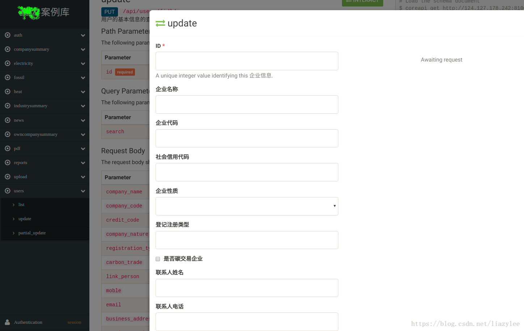Click the 联系人姓名 input field

[247, 288]
